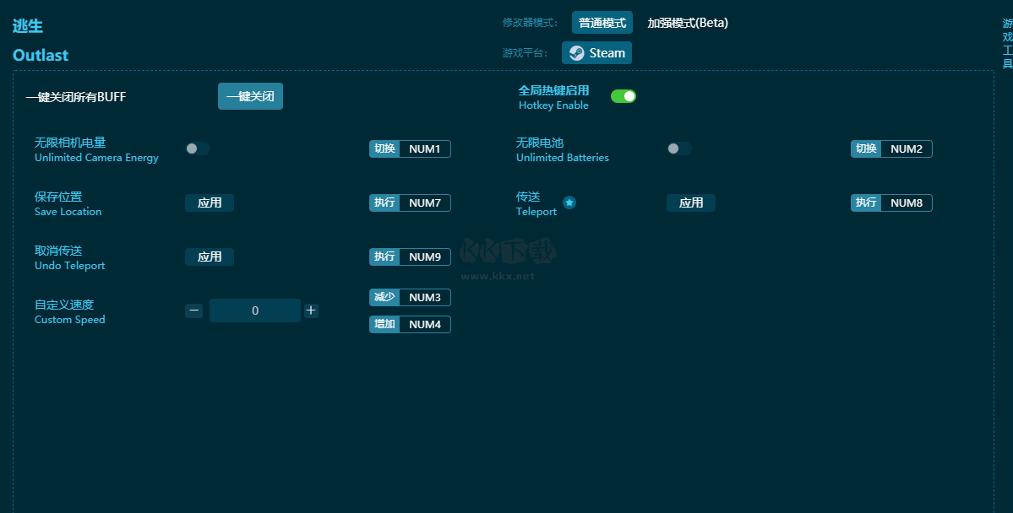The image size is (1013, 513).
Task: Enable Unlimited Camera Energy toggle
Action: pos(198,148)
